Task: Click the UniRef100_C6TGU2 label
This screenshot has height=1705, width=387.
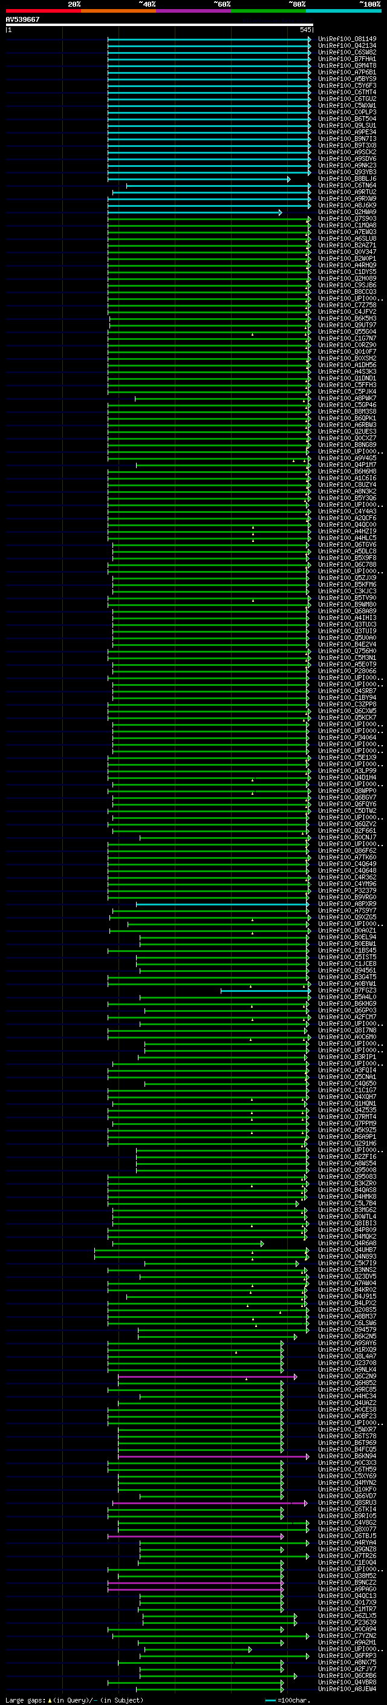Action: 347,99
